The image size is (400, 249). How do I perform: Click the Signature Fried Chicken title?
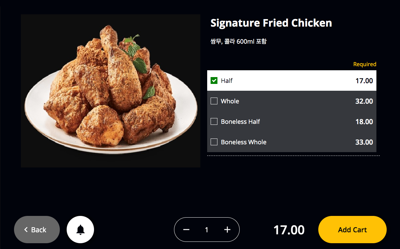[271, 23]
